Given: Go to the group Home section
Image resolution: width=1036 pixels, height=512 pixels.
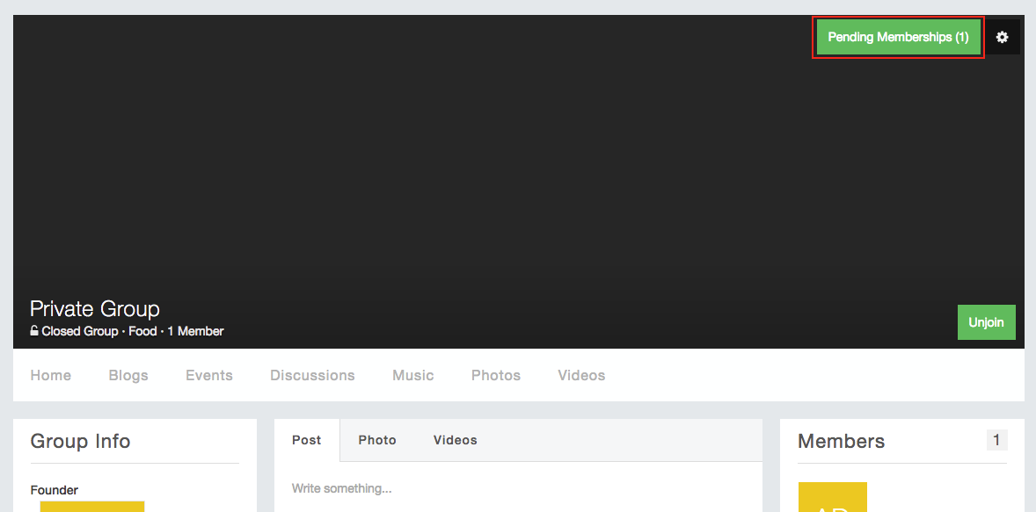Looking at the screenshot, I should pos(51,375).
